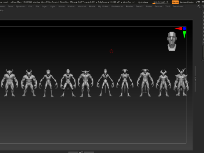Click the PolyCount 11.288 MP readout
This screenshot has width=204, height=153.
pyautogui.click(x=109, y=2)
